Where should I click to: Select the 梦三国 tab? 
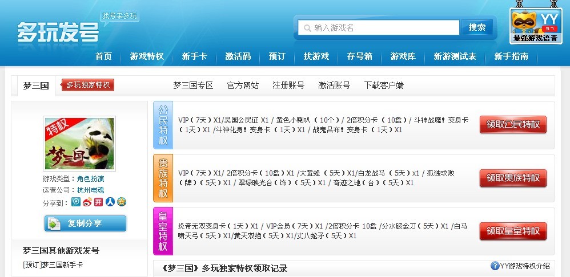pyautogui.click(x=36, y=85)
